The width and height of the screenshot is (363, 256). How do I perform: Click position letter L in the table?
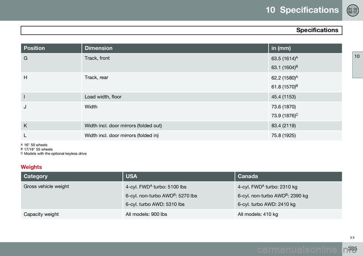pyautogui.click(x=25, y=135)
